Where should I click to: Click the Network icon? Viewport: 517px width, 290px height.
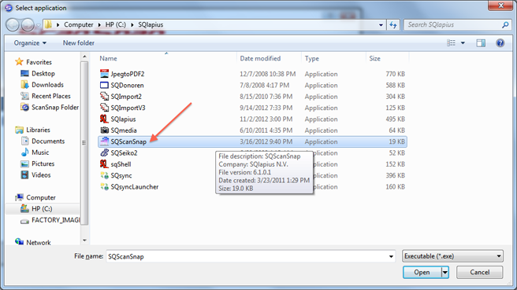point(19,242)
